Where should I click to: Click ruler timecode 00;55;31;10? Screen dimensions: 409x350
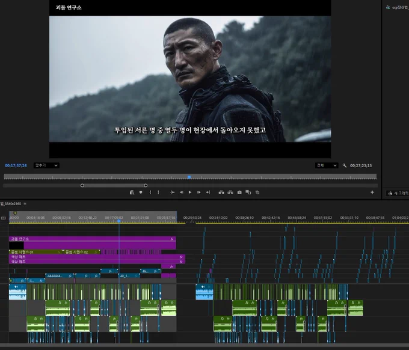349,218
